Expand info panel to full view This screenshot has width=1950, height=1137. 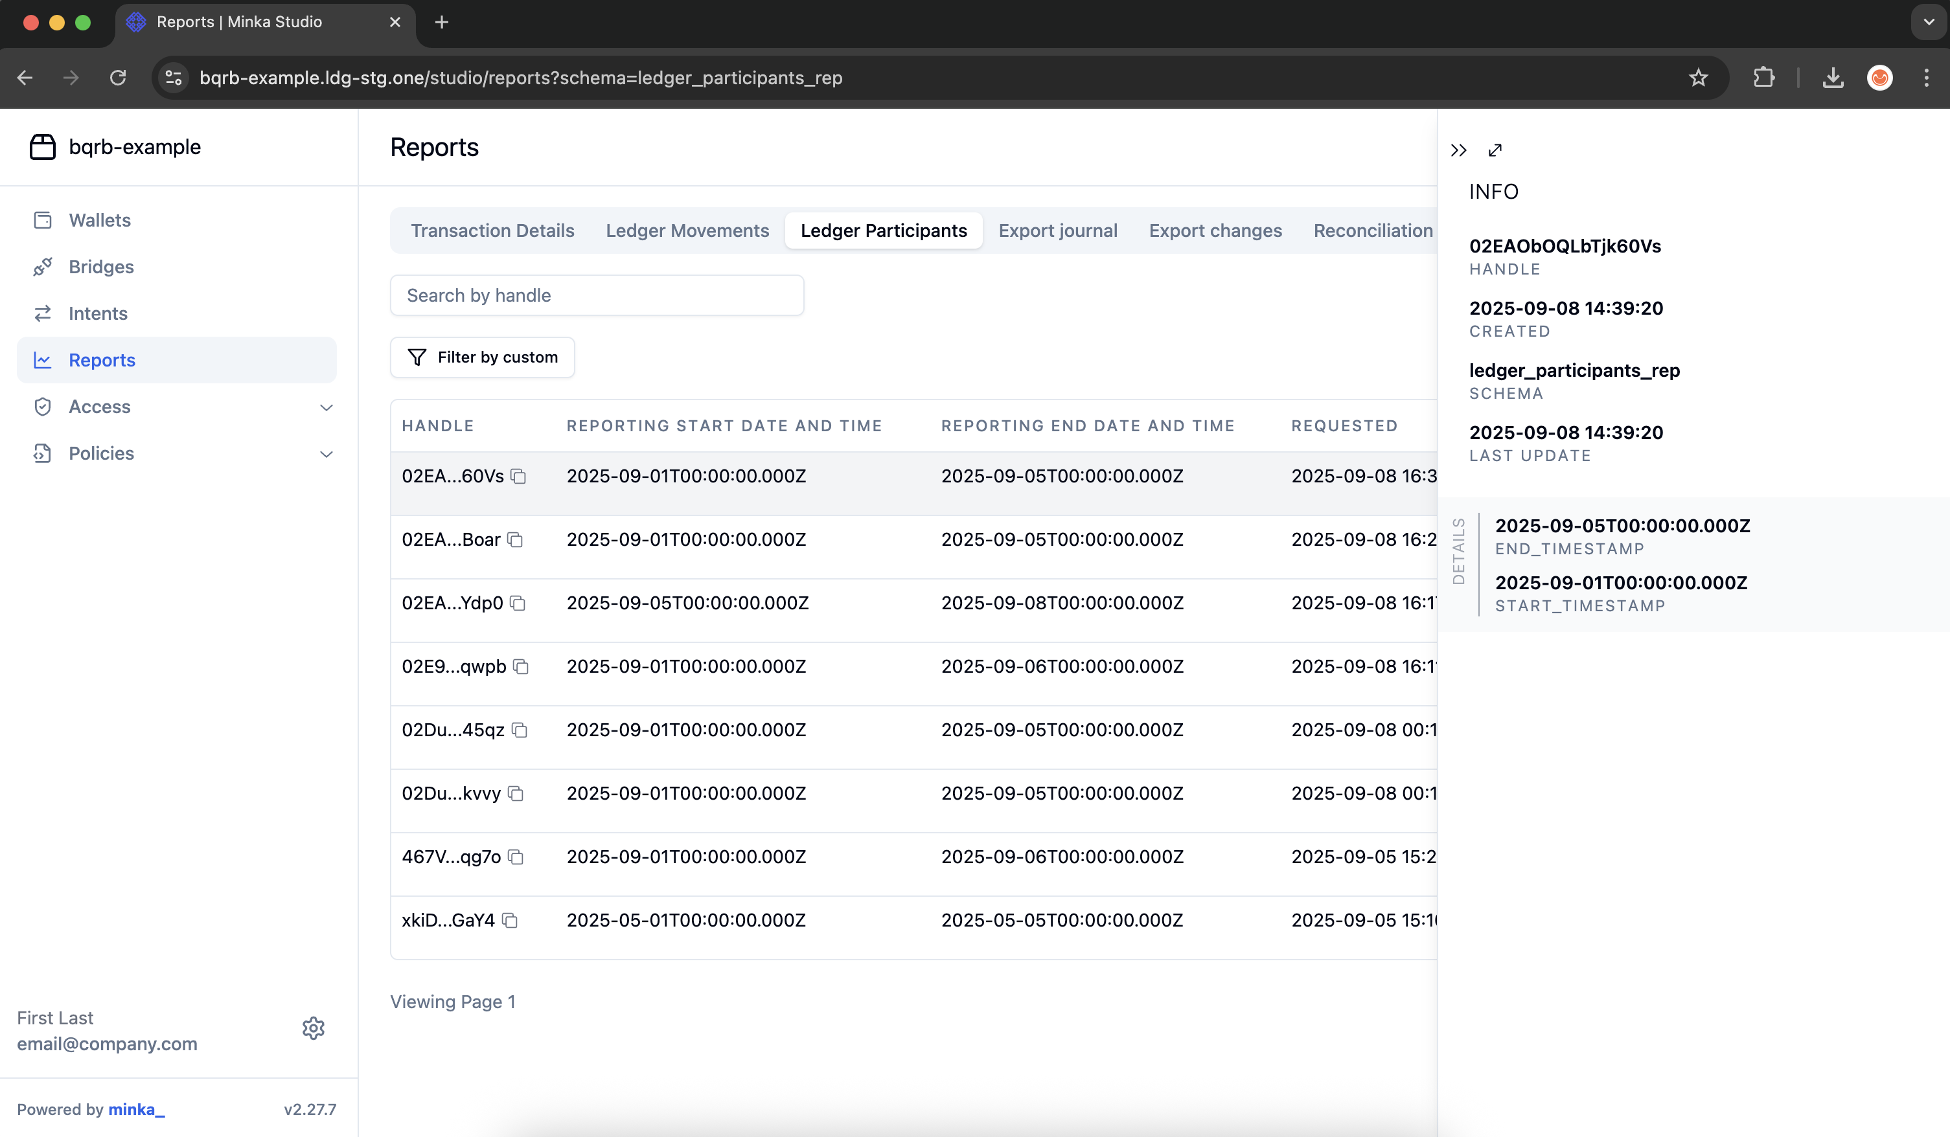1495,150
